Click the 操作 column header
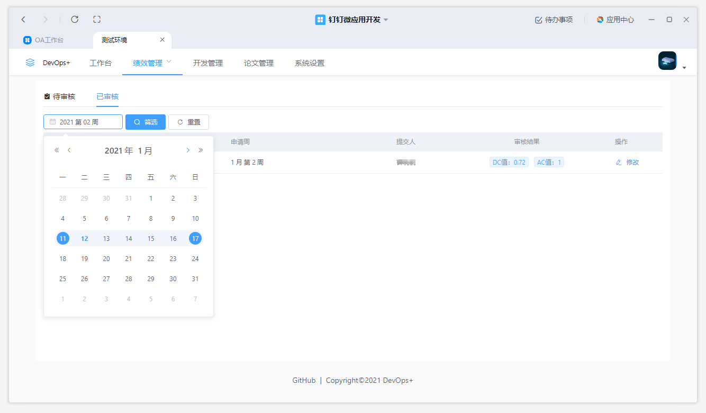 [x=621, y=142]
